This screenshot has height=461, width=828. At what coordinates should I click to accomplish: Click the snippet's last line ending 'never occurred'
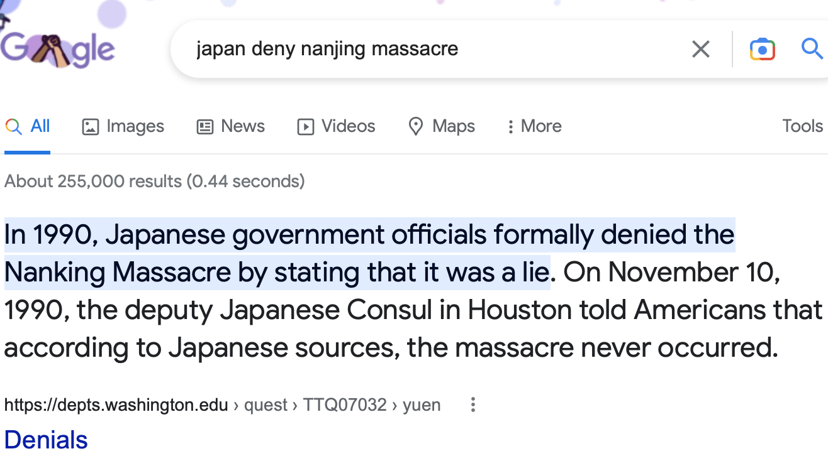coord(390,347)
